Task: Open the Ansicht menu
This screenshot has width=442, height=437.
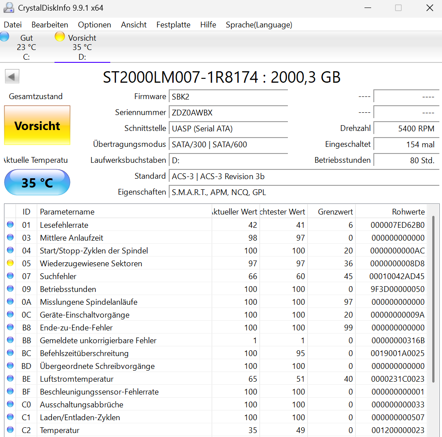Action: coord(134,25)
